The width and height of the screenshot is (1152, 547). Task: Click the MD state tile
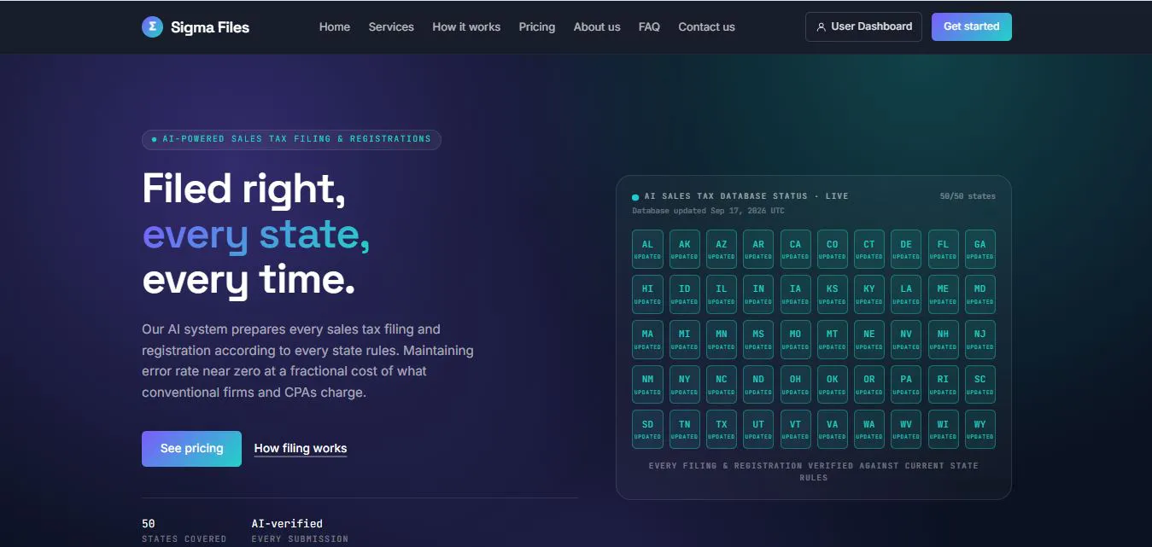point(980,294)
